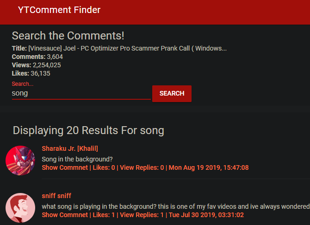Expand View Replies: 0 on Sharaku's comment
Viewport: 310px width, 225px height.
click(142, 167)
